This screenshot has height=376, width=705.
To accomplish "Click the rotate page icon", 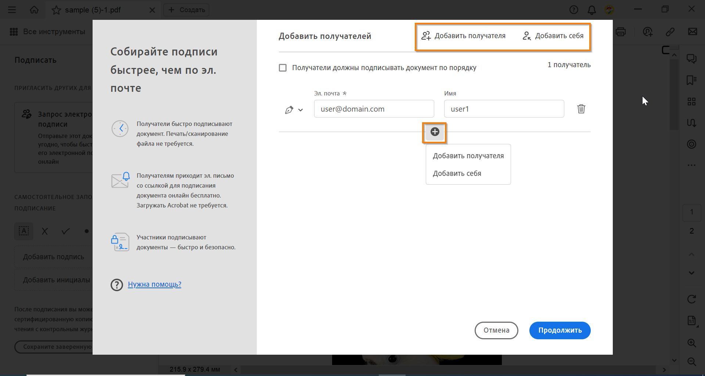I will click(692, 299).
